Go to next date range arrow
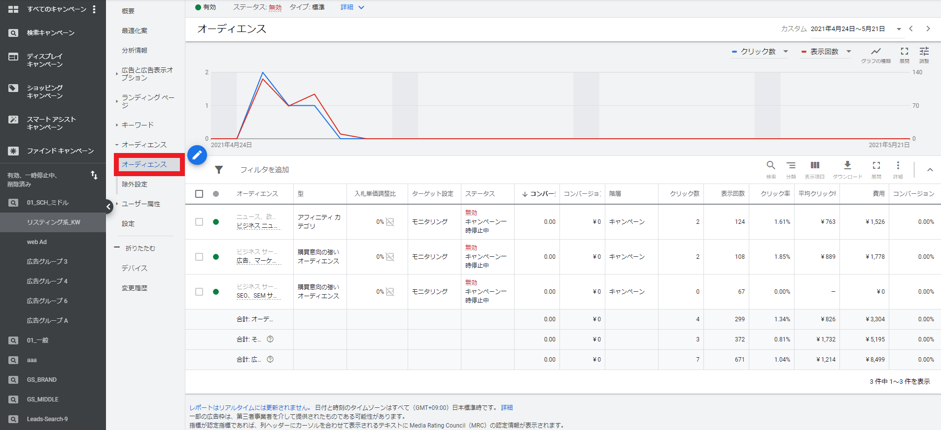The image size is (941, 430). (x=928, y=29)
